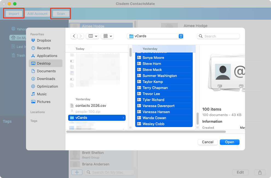Select the Yahoo account in ContactsMate sidebar
Viewport: 271px width, 178px height.
click(19, 29)
